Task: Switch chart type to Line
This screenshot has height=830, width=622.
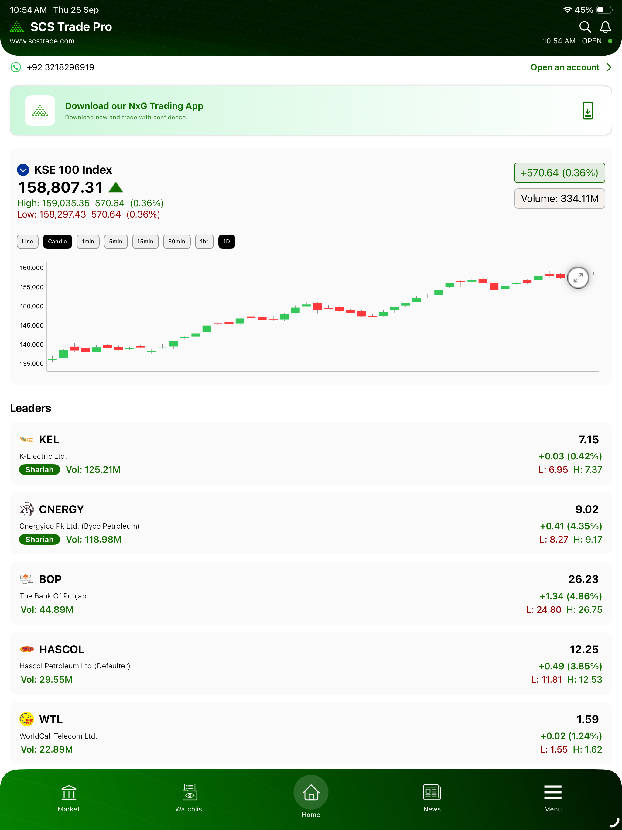Action: (x=27, y=241)
